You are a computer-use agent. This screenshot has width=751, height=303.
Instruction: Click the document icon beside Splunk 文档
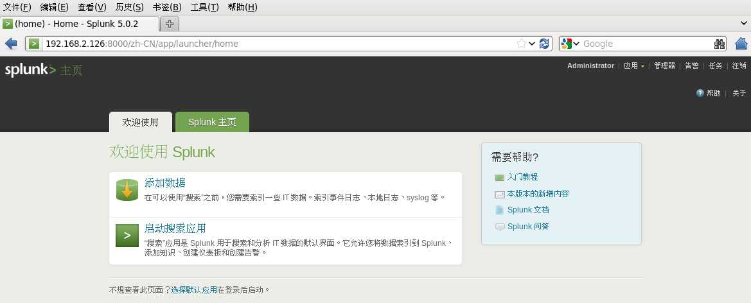(x=500, y=210)
